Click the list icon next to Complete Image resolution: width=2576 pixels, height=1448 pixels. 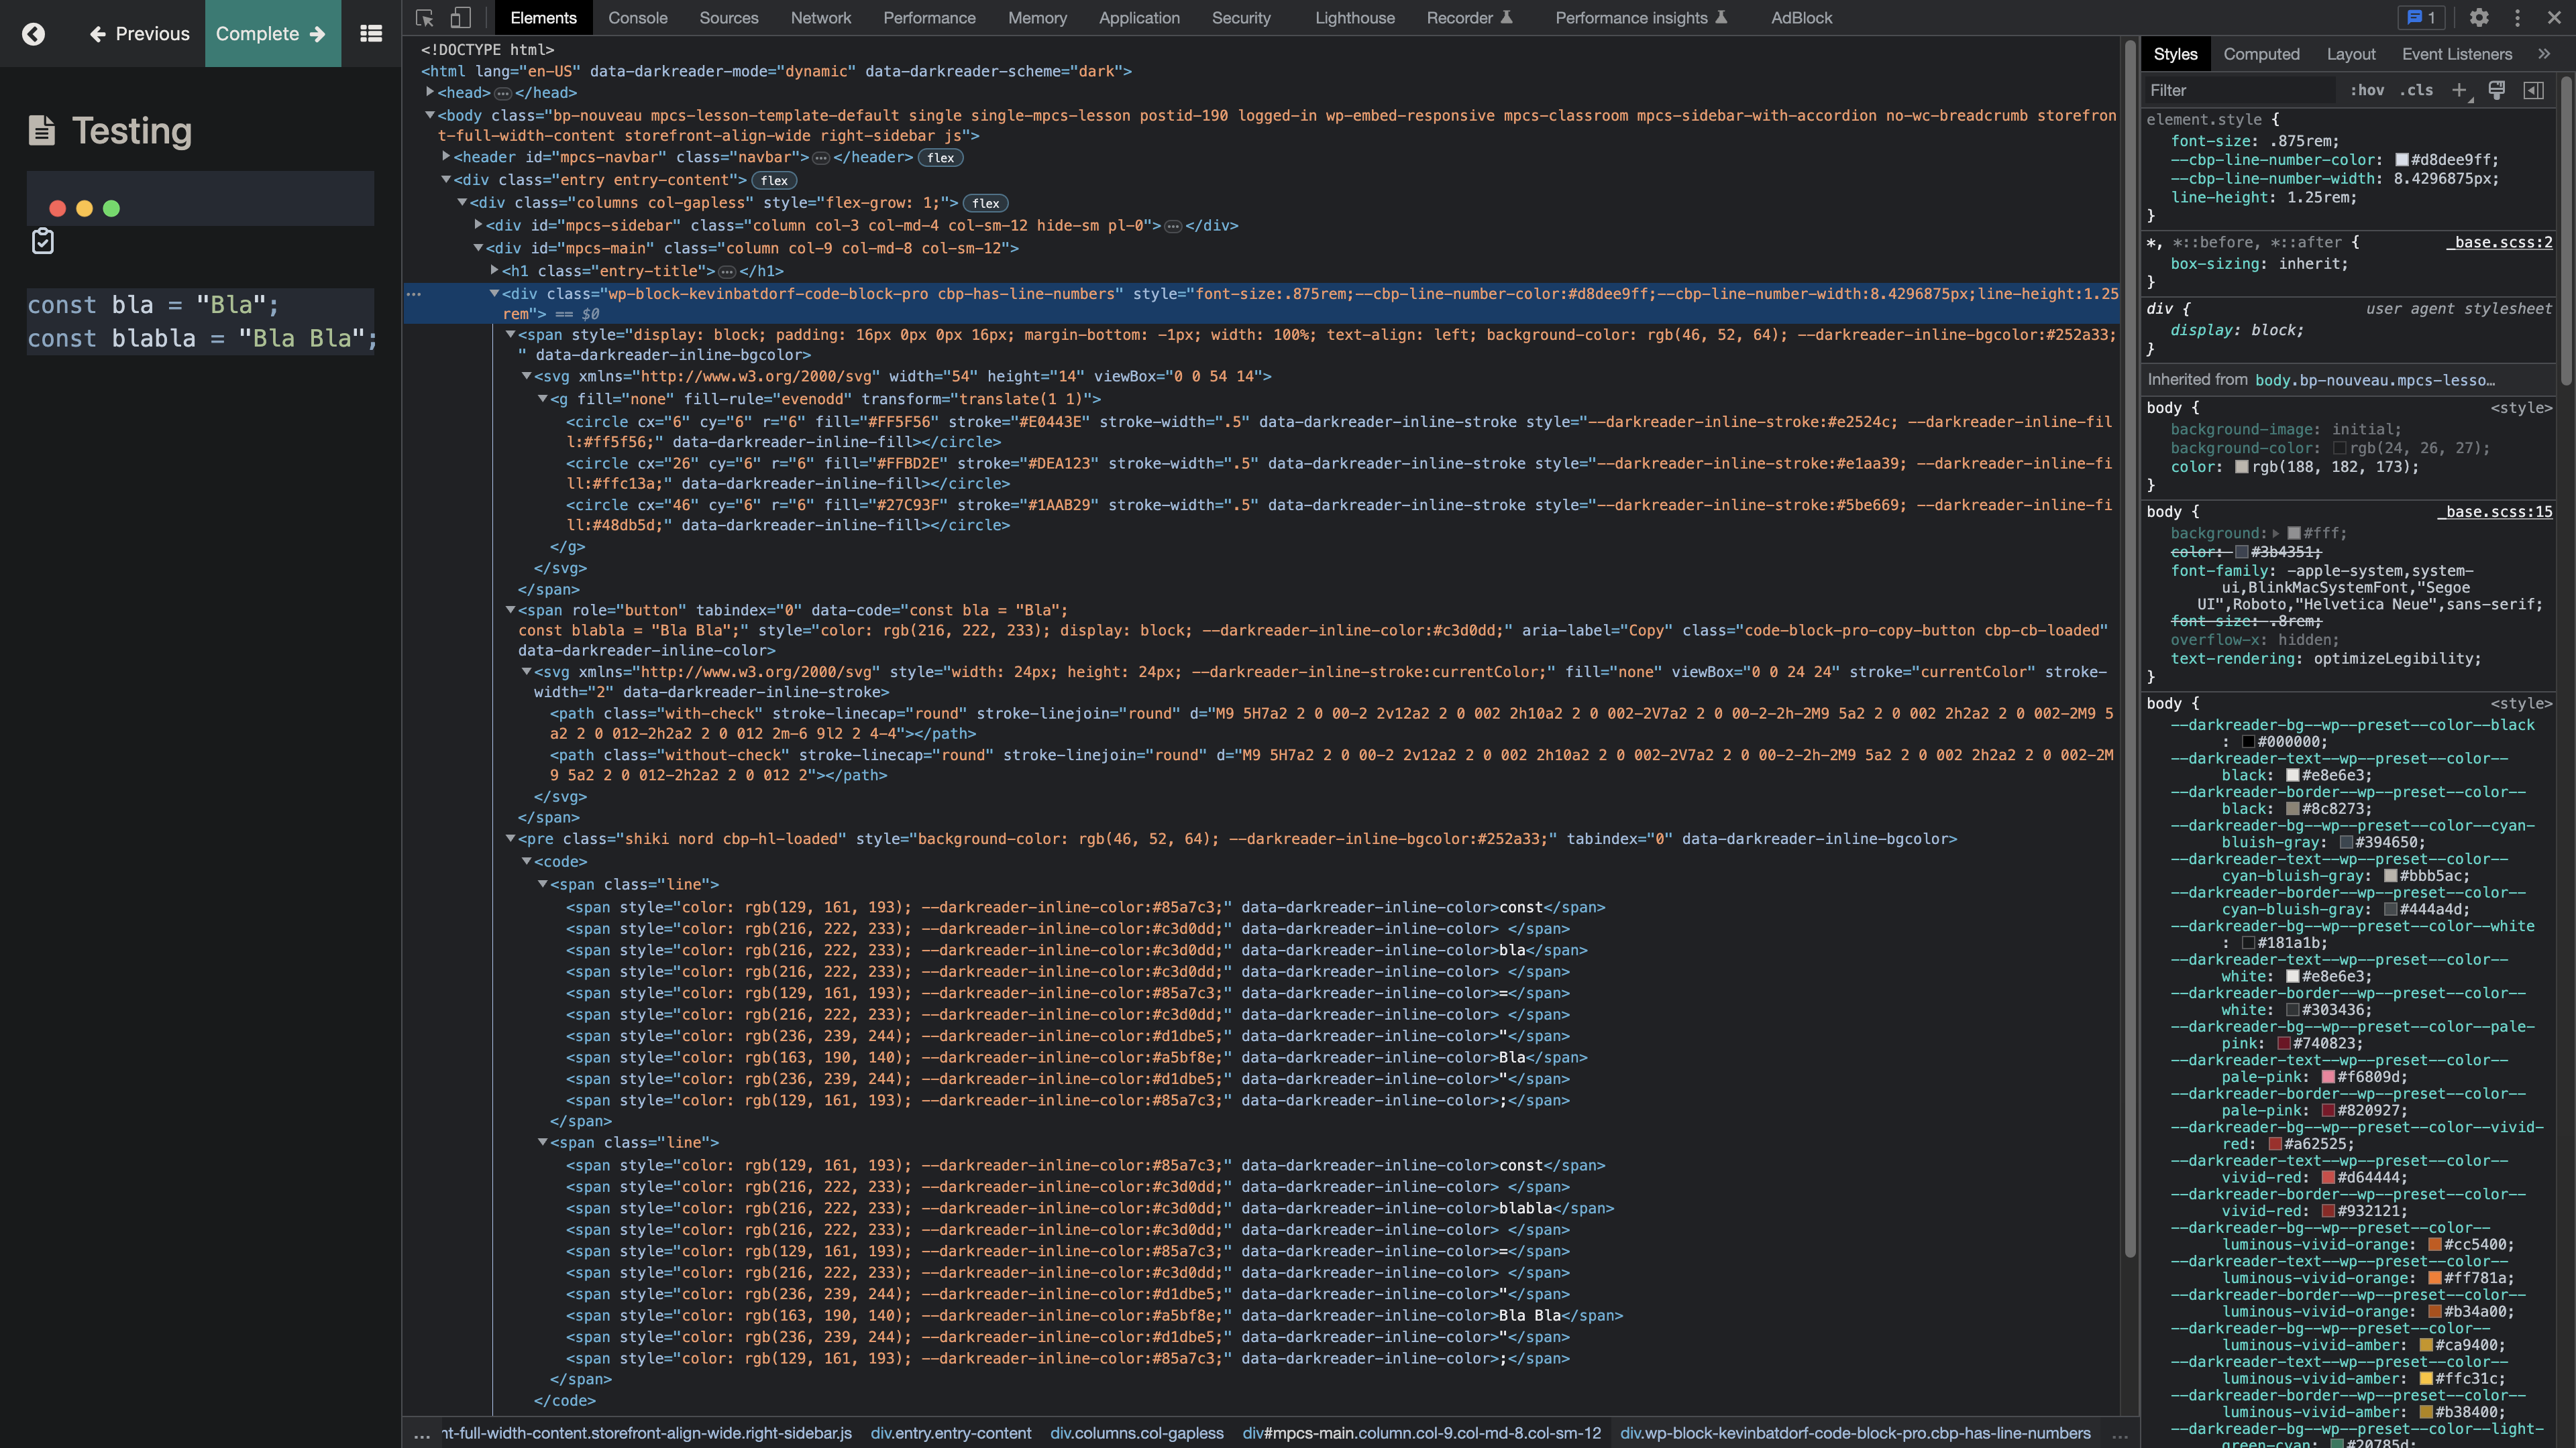(x=371, y=33)
